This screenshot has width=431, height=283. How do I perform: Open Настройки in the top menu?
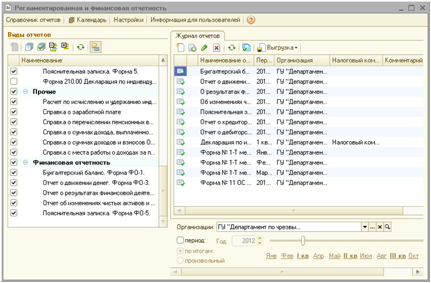[x=129, y=20]
